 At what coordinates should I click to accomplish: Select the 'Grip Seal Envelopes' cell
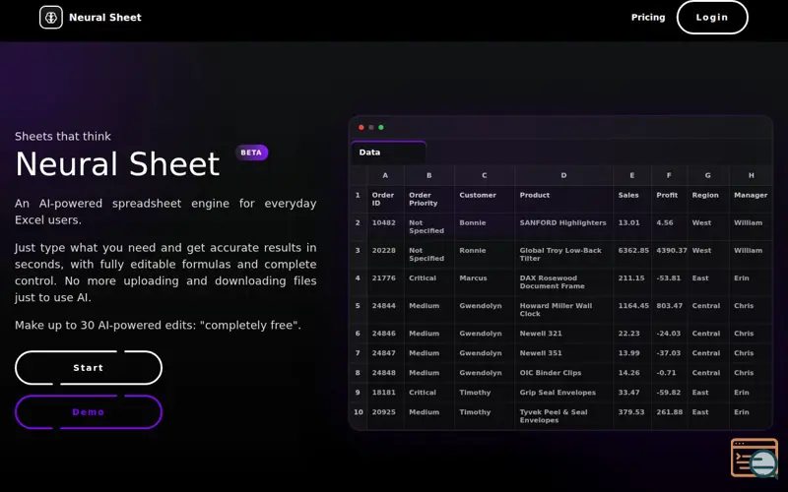coord(563,393)
